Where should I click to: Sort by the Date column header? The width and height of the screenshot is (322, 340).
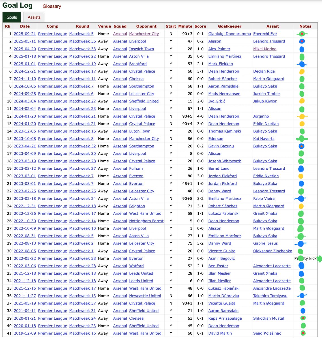25,26
